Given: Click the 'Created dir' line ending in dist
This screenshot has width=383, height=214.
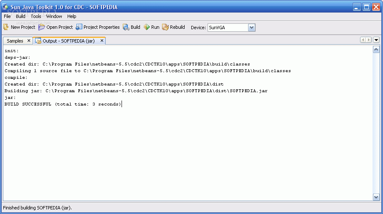Looking at the screenshot, I should click(114, 84).
